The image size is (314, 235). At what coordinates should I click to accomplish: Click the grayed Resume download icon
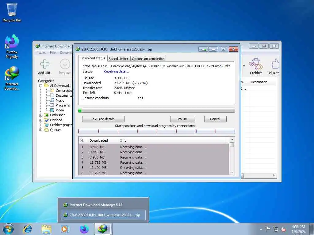[x=65, y=64]
